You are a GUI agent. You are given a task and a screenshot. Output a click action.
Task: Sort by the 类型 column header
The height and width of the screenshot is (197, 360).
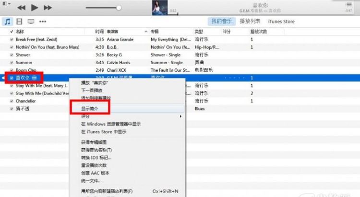click(x=199, y=32)
